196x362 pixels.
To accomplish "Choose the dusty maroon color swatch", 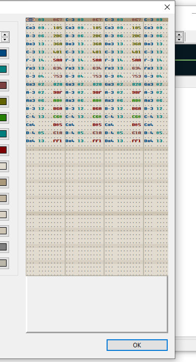I will (x=3, y=85).
